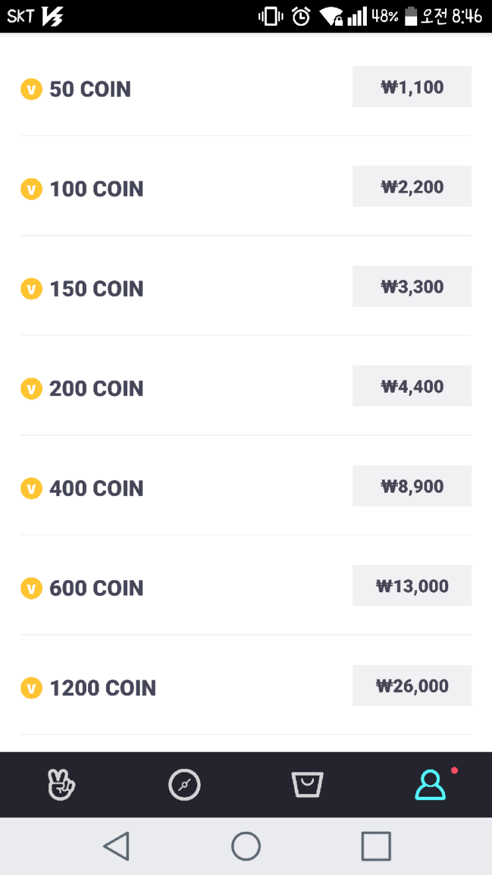Tap the Android home circle
The width and height of the screenshot is (492, 875).
coord(246,846)
